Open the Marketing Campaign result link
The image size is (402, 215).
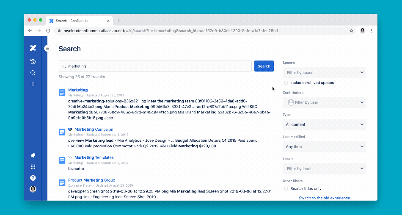[x=94, y=130]
